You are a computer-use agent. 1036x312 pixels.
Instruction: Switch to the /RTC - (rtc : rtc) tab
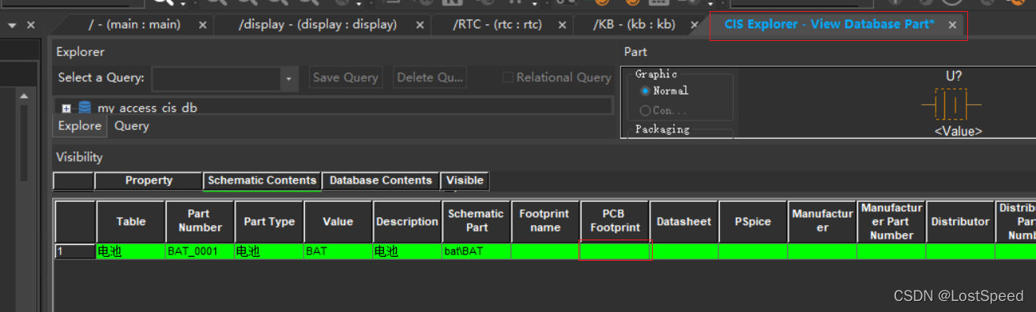pyautogui.click(x=498, y=24)
